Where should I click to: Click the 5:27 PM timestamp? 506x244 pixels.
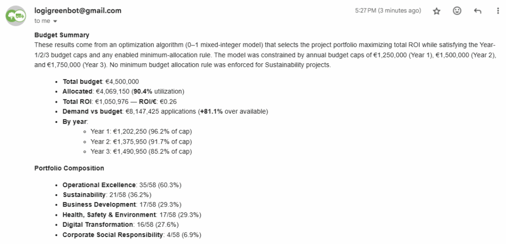coord(388,11)
